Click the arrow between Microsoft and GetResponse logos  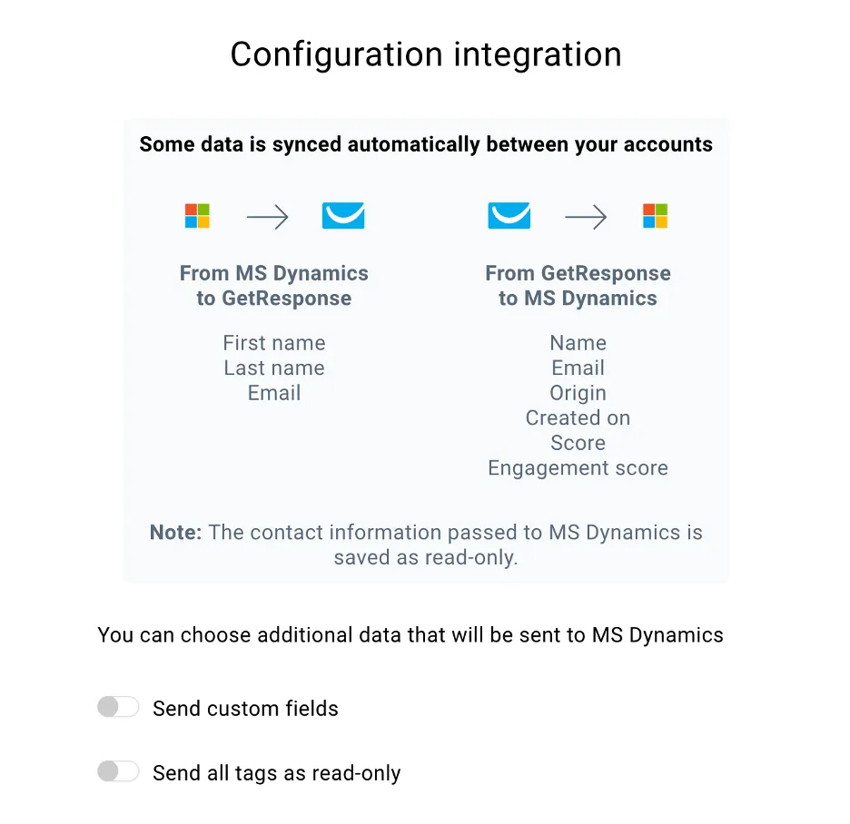click(267, 217)
